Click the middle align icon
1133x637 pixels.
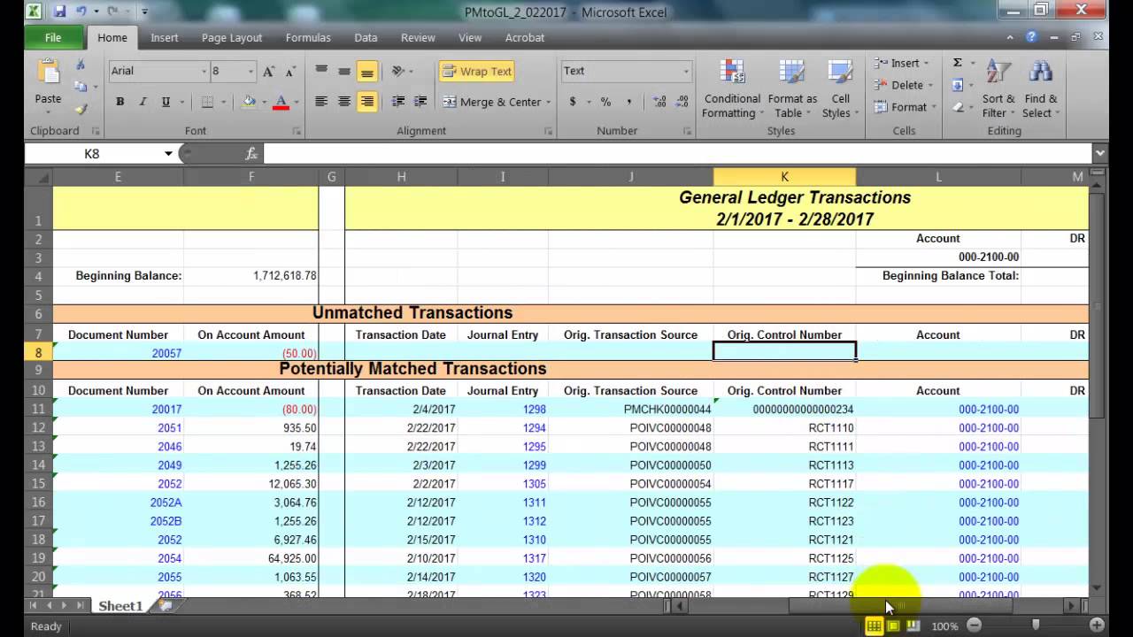click(344, 72)
